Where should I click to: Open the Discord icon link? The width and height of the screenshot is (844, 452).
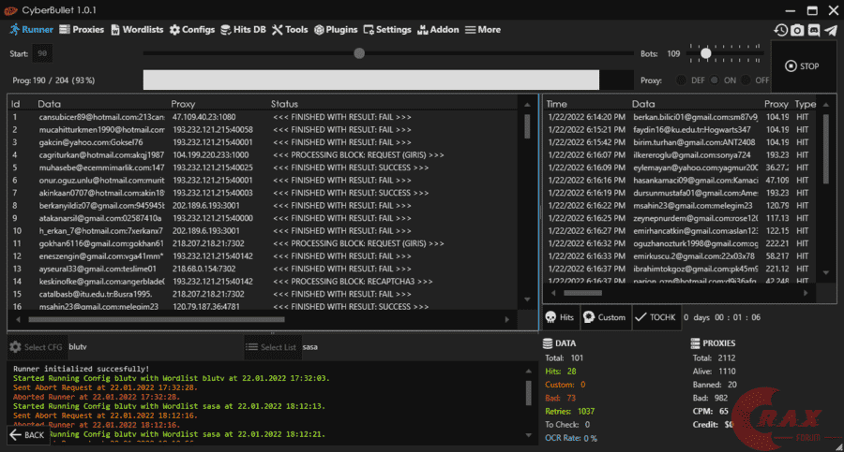pos(814,30)
